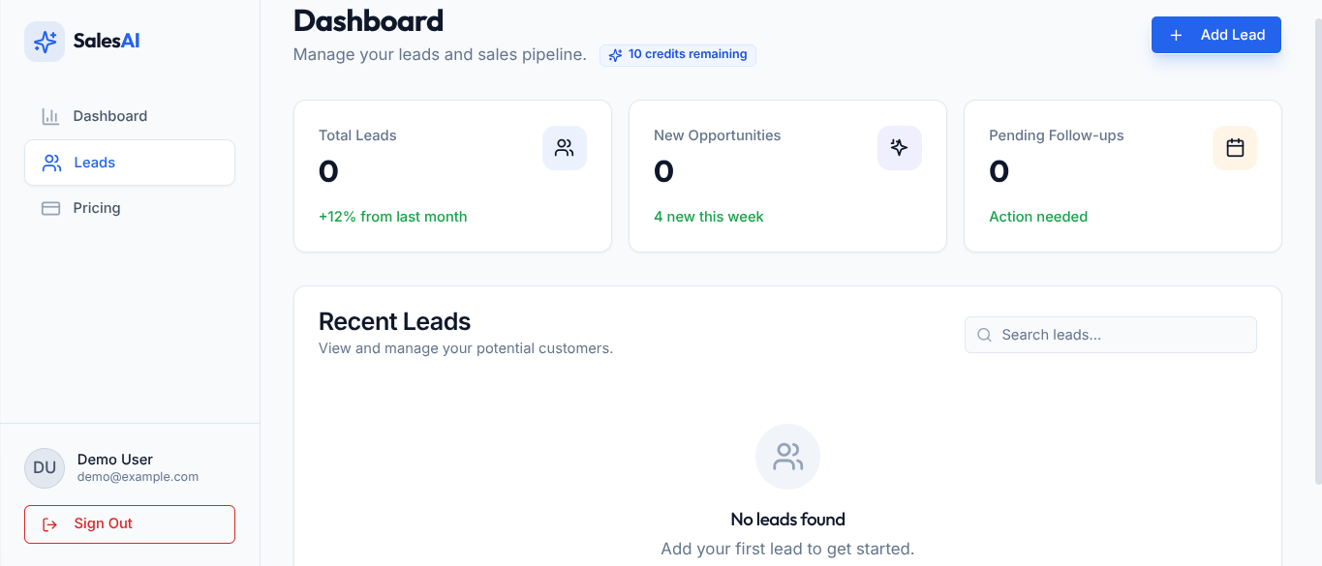Open the Dashboard navigation entry
1322x566 pixels.
pyautogui.click(x=109, y=116)
